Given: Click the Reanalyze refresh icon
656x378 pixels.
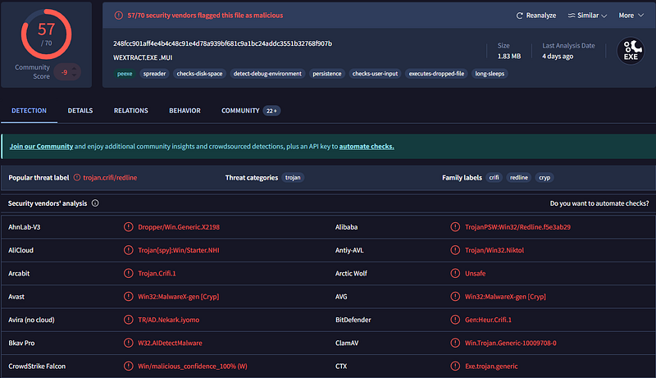Looking at the screenshot, I should point(520,16).
